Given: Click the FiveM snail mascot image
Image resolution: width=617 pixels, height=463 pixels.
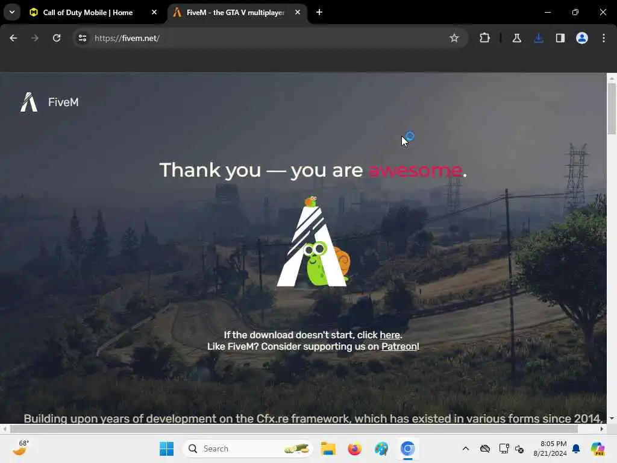Looking at the screenshot, I should tap(313, 241).
